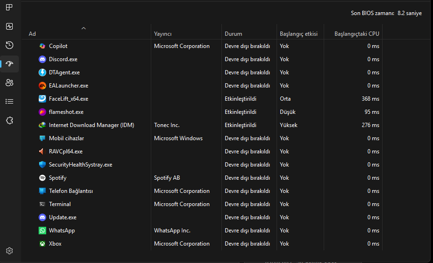This screenshot has width=433, height=263.
Task: Open App history sidebar icon
Action: (x=9, y=45)
